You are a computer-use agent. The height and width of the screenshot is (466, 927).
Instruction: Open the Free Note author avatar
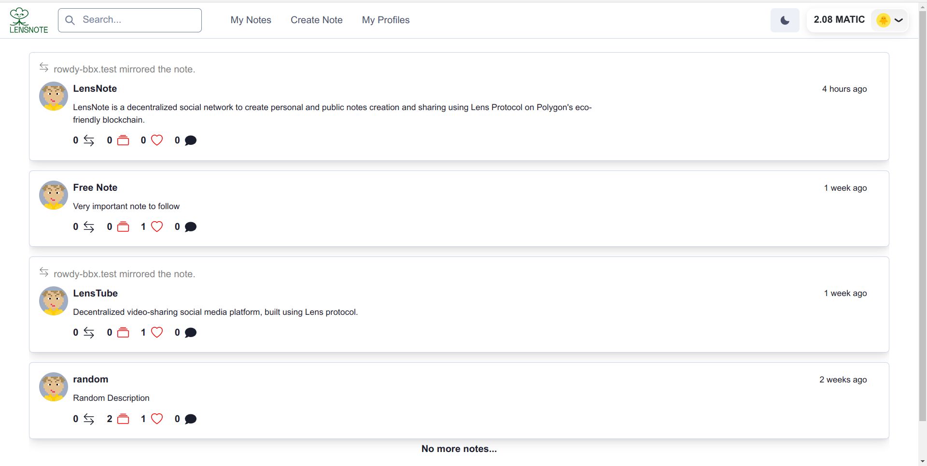(x=53, y=195)
